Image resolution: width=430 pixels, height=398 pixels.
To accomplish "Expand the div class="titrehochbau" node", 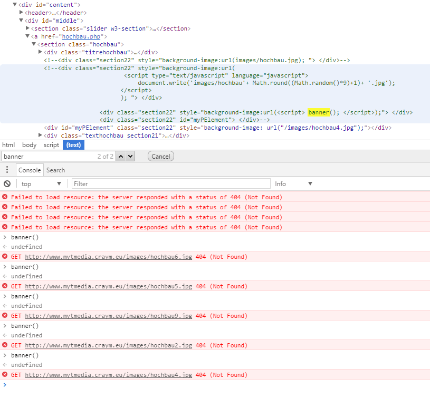I will (x=40, y=52).
